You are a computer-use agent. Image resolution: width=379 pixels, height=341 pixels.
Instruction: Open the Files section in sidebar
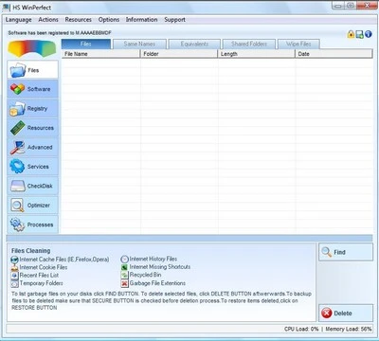33,70
